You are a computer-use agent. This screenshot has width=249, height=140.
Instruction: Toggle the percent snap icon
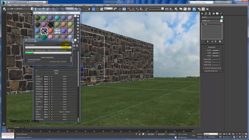click(x=137, y=9)
